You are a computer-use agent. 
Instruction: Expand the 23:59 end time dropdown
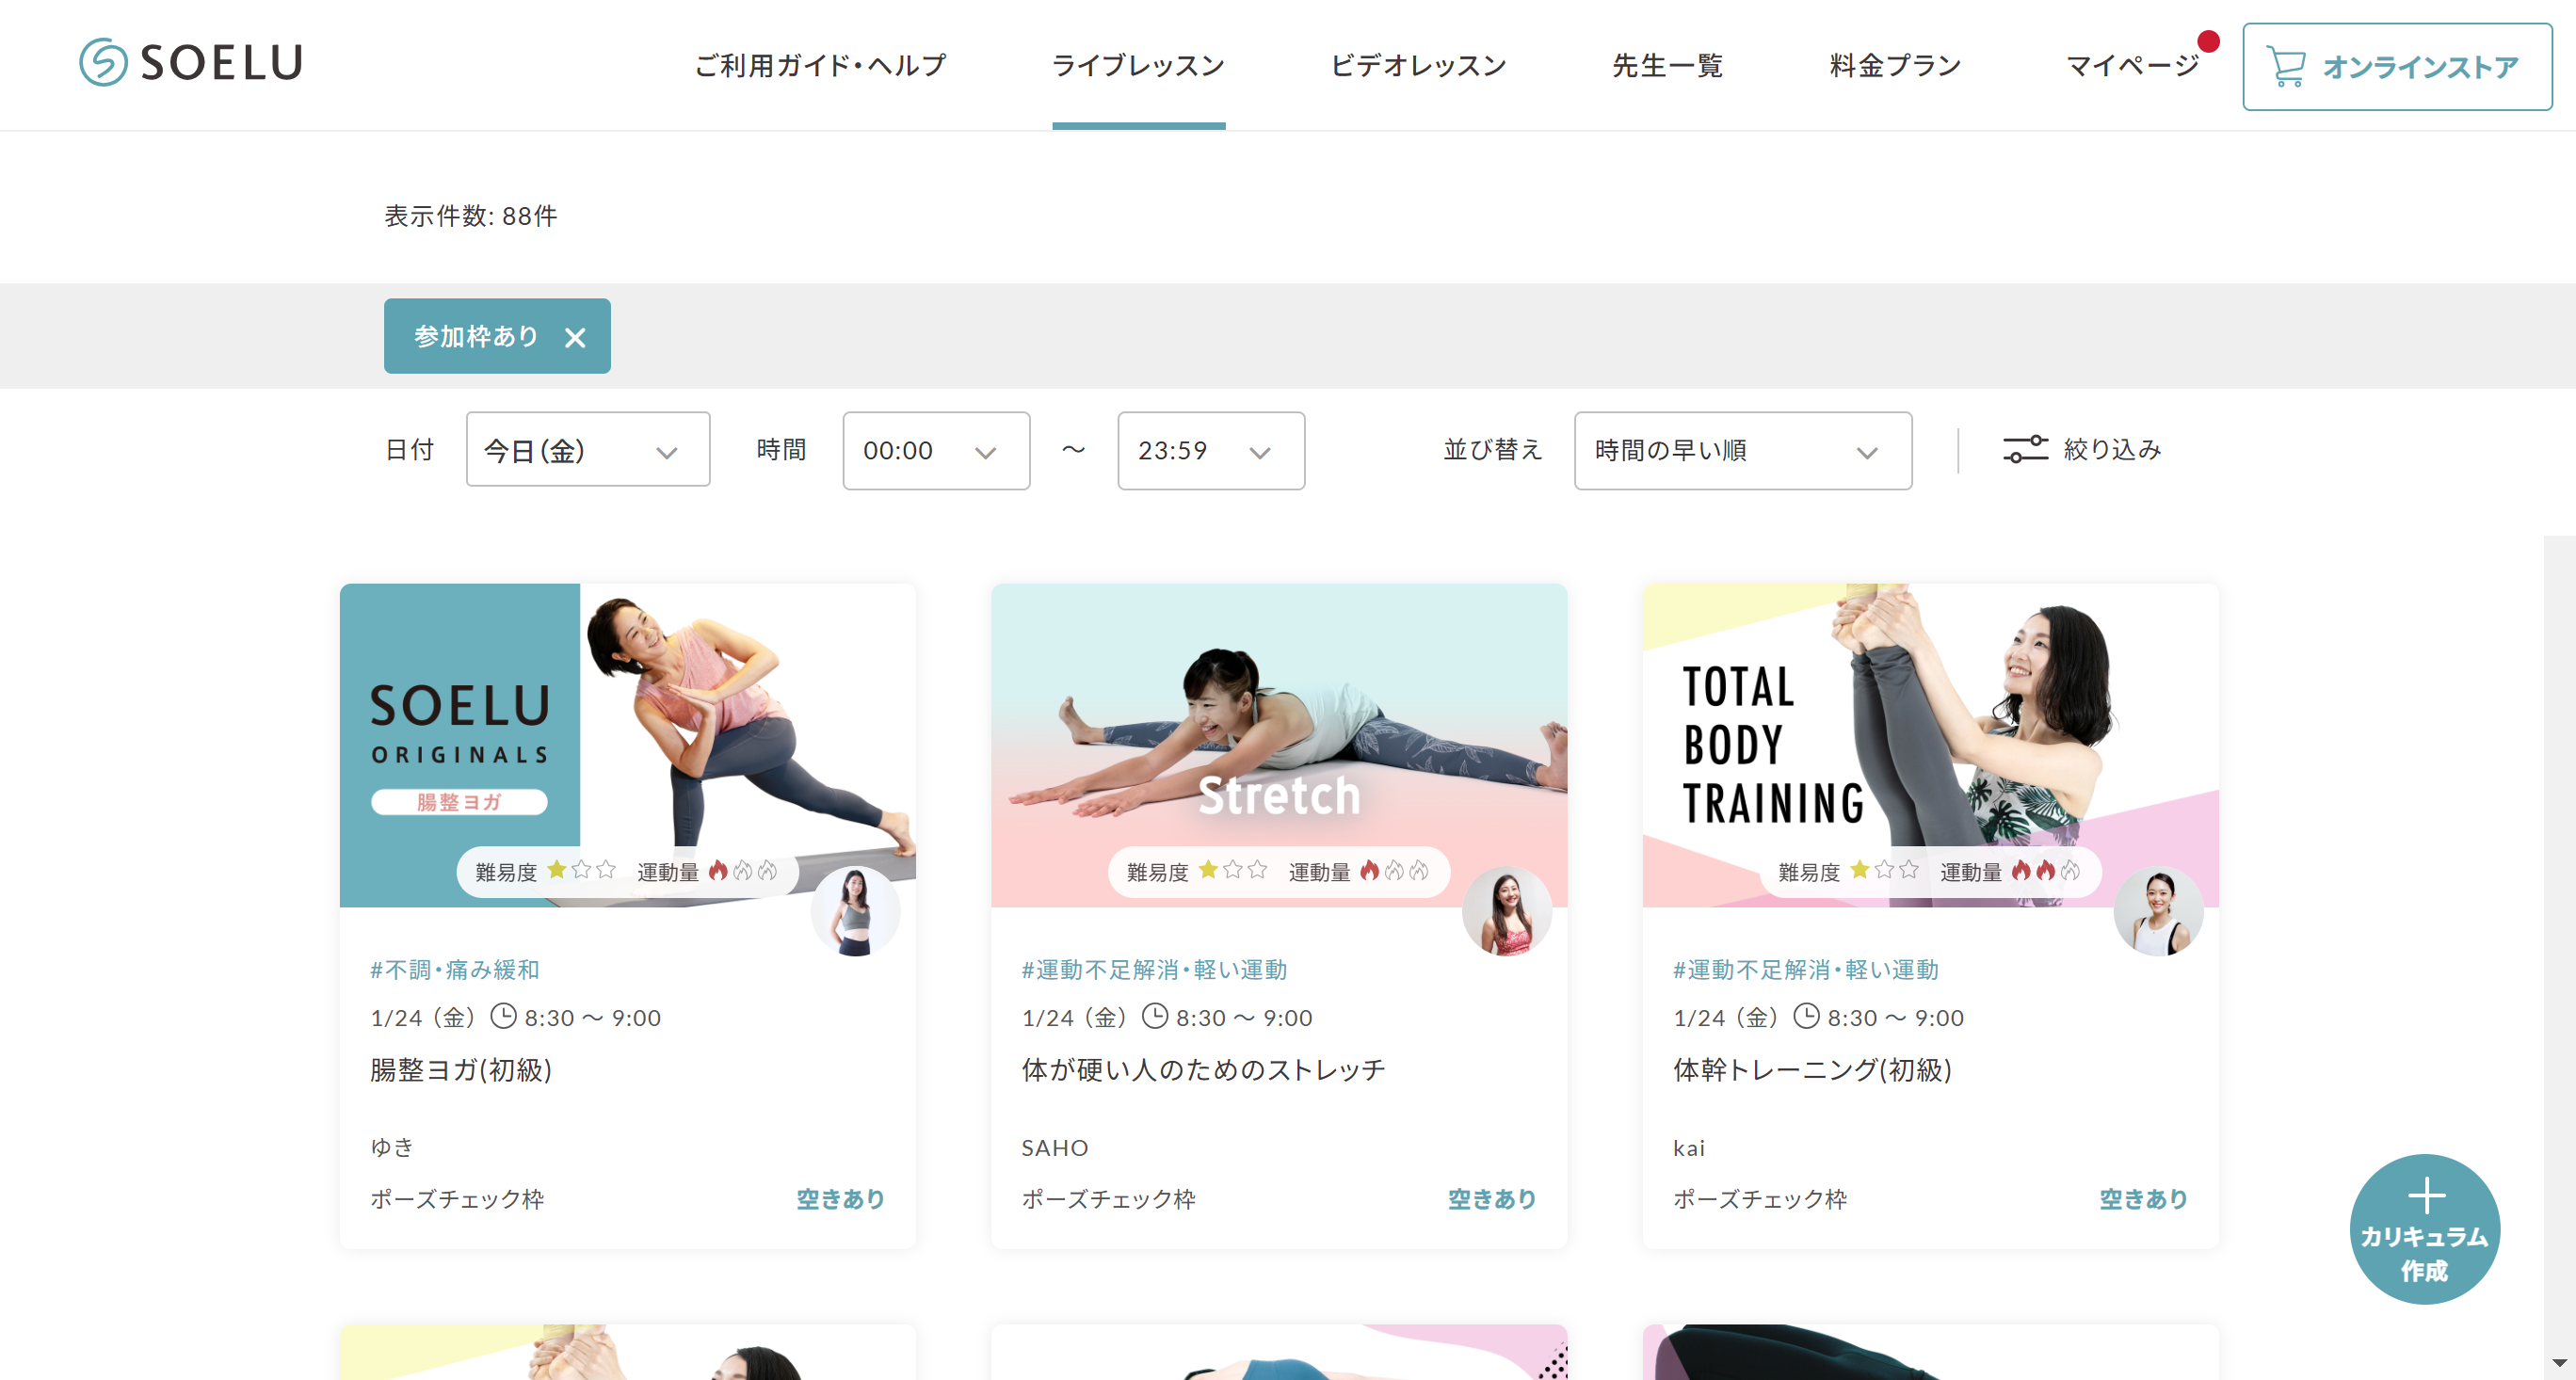coord(1210,451)
